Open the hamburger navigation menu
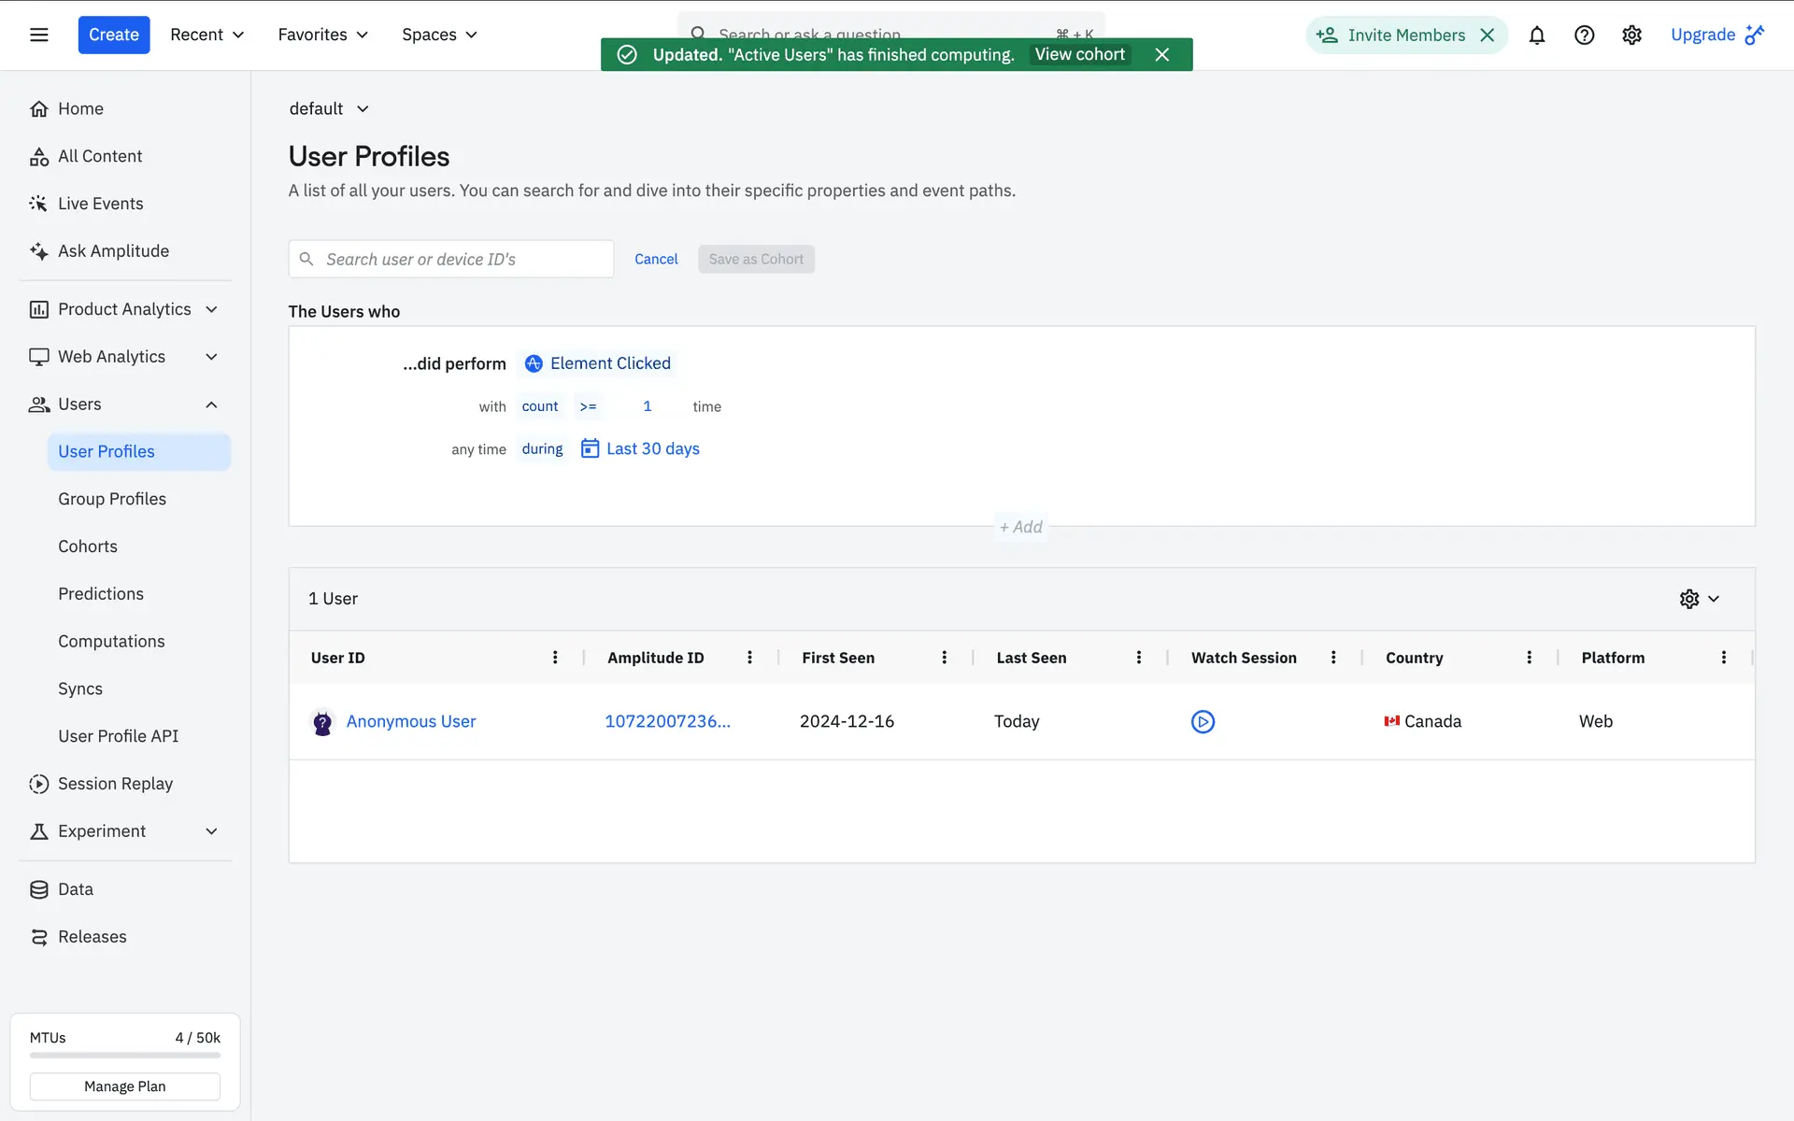Screen dimensions: 1794x1121 (38, 35)
